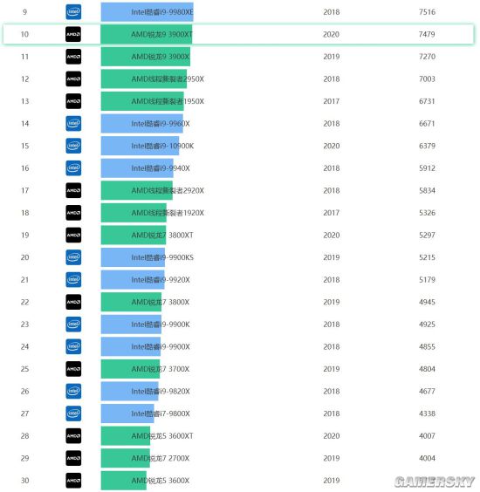Viewport: 480px width, 492px height.
Task: Click Intel logo next to i9-10900K
Action: (73, 146)
